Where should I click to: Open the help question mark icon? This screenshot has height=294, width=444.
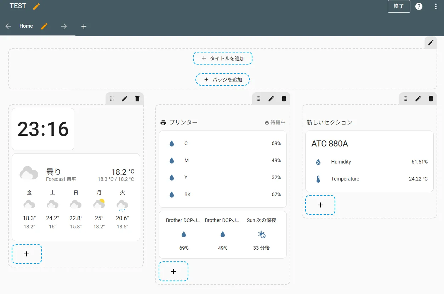point(419,6)
